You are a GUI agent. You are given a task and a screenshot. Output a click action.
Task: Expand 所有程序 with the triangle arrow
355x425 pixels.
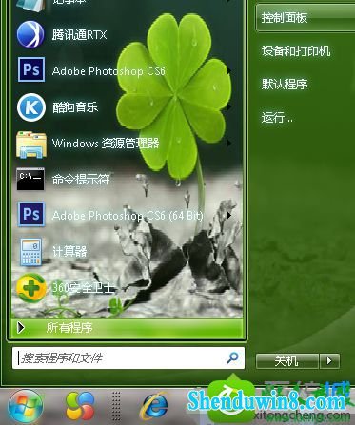(21, 327)
